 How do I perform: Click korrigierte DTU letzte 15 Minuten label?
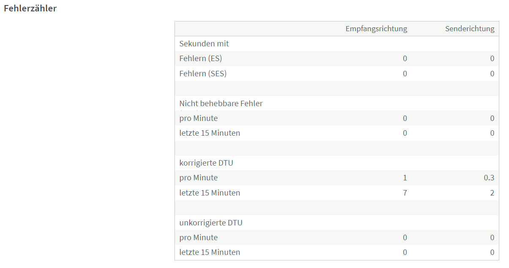(210, 193)
